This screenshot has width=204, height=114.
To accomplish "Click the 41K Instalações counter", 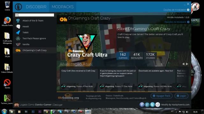I will click(137, 56).
